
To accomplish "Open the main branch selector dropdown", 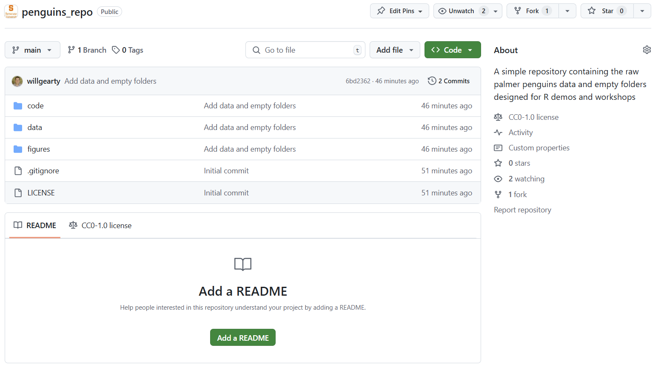I will [x=32, y=50].
